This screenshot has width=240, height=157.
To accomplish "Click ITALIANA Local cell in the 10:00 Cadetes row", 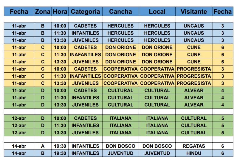I will point(157,118).
